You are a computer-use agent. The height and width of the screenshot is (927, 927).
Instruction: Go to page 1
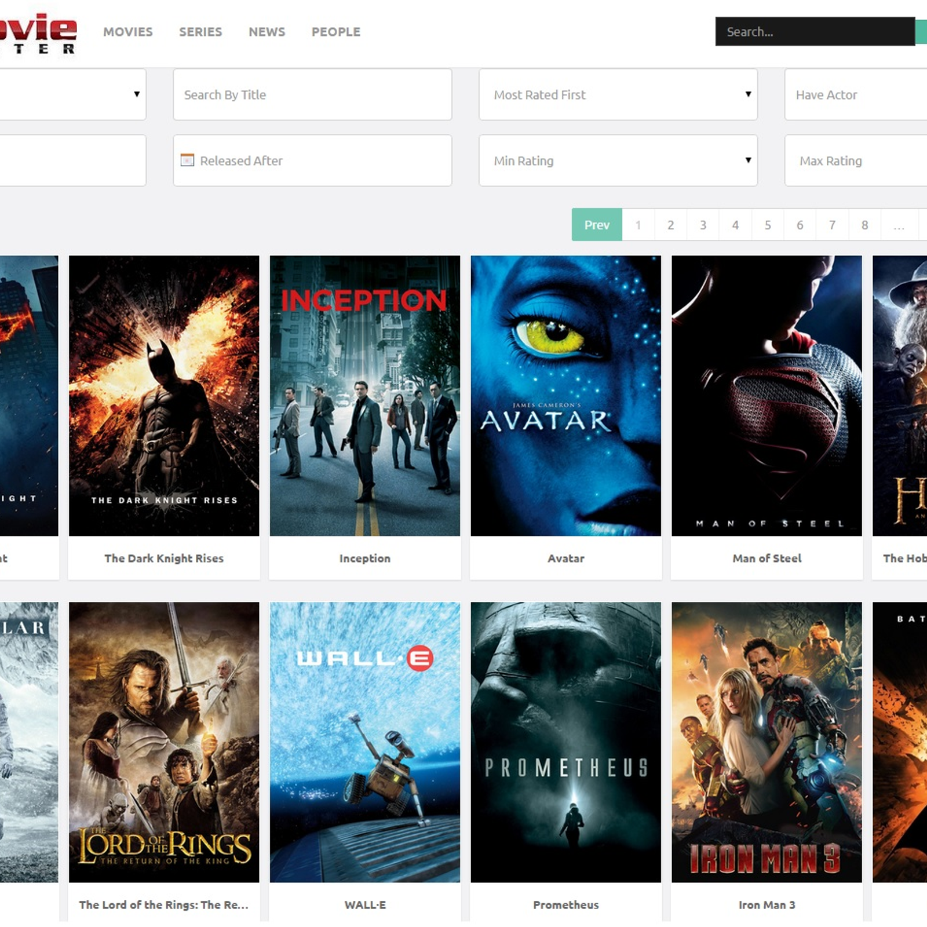(638, 224)
